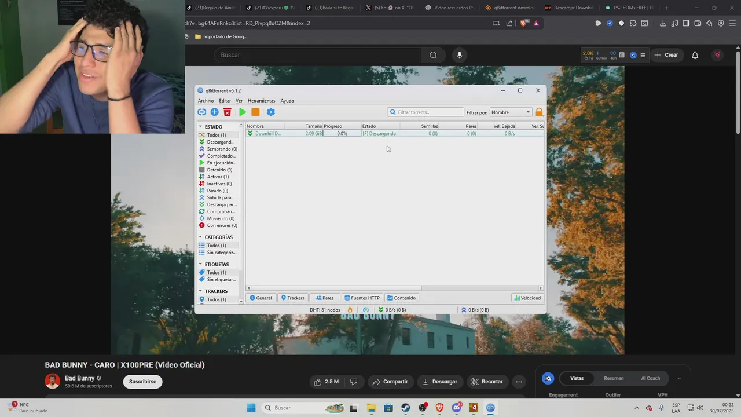
Task: Switch to the Contenido tab
Action: click(x=401, y=298)
